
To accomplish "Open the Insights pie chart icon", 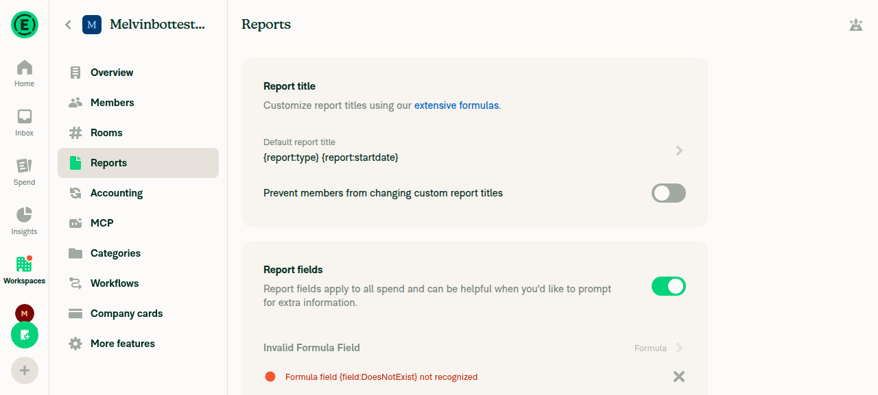I will click(25, 215).
